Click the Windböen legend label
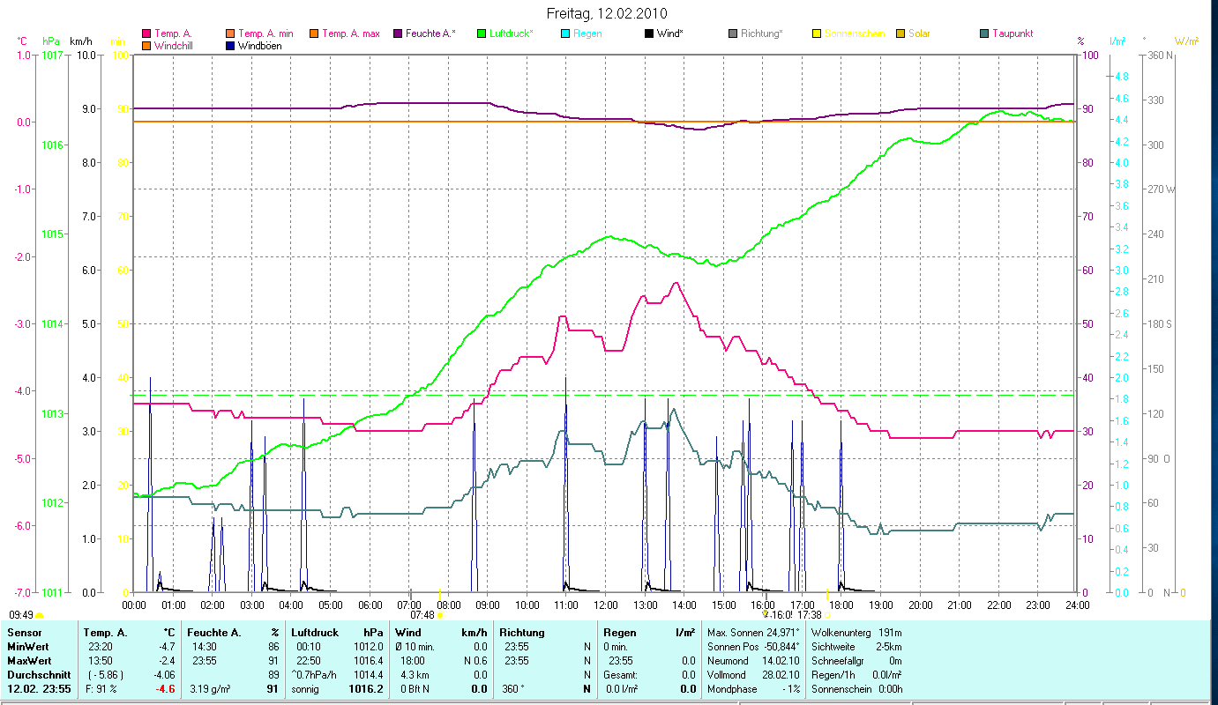Screen dimensions: 1218x705 pos(260,45)
